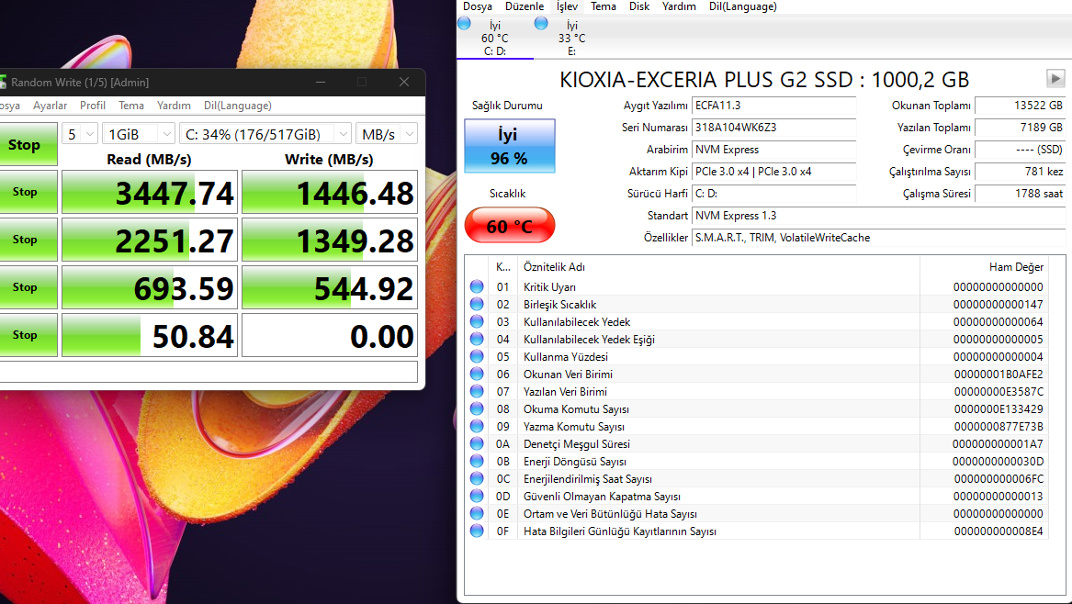Click the CrystalDiskMark app icon in title bar
This screenshot has width=1072, height=604.
pyautogui.click(x=3, y=82)
